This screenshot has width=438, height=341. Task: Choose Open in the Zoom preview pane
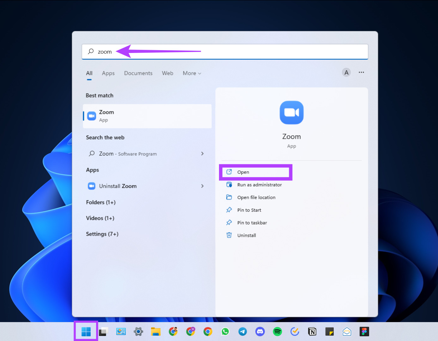coord(256,172)
